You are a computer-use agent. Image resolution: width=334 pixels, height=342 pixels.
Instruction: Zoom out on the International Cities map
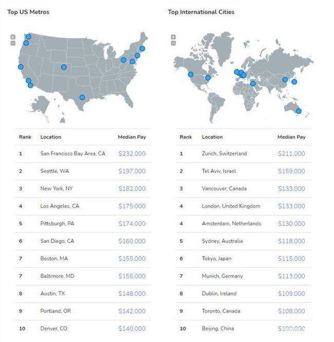point(173,43)
